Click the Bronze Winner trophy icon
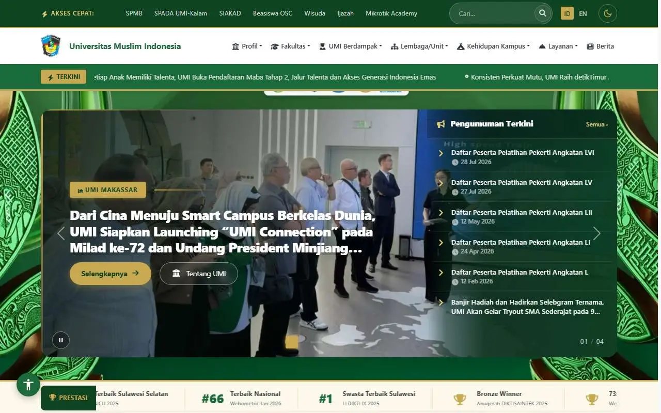 pyautogui.click(x=460, y=399)
